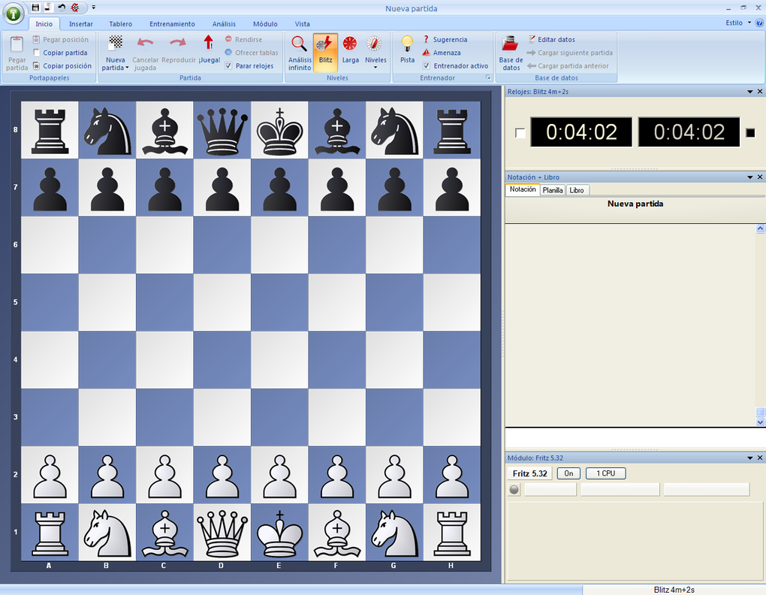
Task: Click the undo arrow in quick access toolbar
Action: 61,8
